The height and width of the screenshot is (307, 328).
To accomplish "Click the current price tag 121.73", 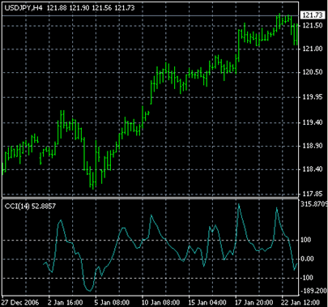I will coord(313,15).
